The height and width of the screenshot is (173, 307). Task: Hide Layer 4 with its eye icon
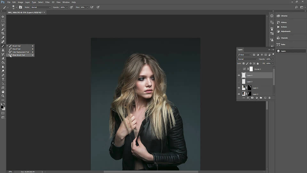239,75
